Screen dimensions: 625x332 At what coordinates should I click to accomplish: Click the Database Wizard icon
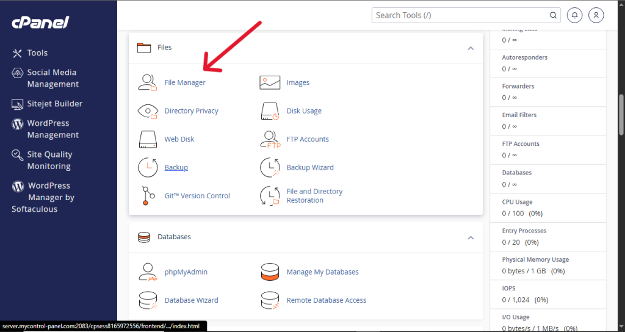[148, 300]
